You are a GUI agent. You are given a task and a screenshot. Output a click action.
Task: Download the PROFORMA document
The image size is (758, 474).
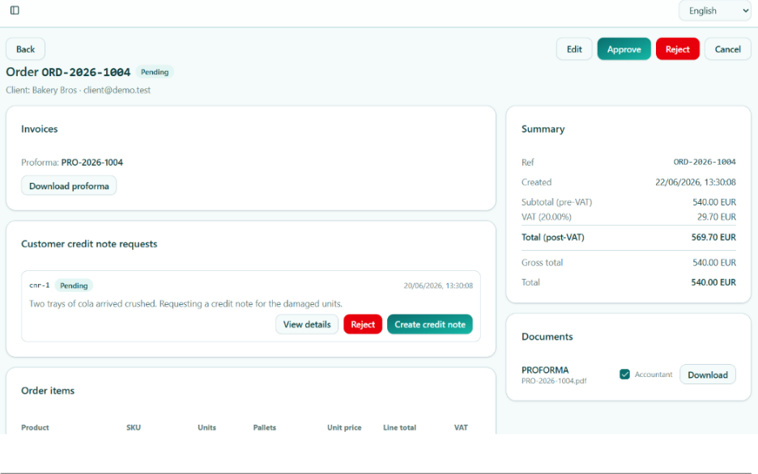[x=708, y=375]
